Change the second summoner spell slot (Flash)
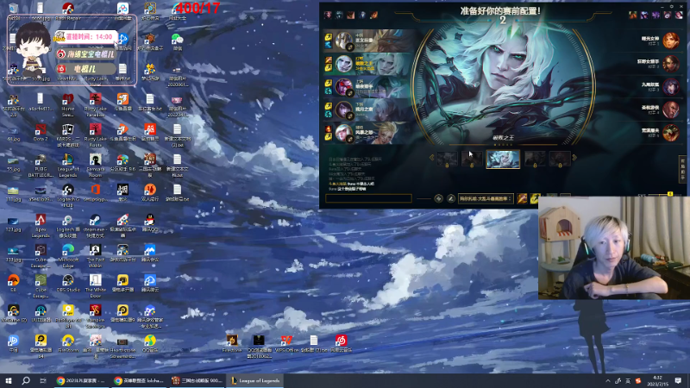 [x=534, y=198]
